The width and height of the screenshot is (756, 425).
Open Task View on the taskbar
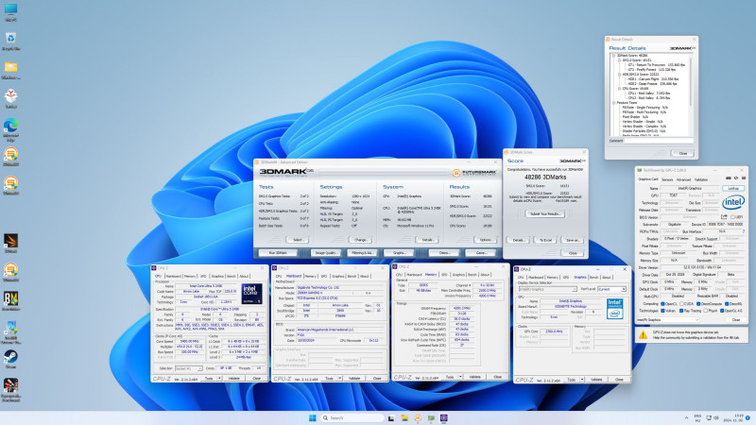[x=391, y=417]
